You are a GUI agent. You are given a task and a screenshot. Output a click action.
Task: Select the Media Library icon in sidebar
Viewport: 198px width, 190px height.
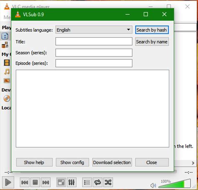click(x=5, y=45)
